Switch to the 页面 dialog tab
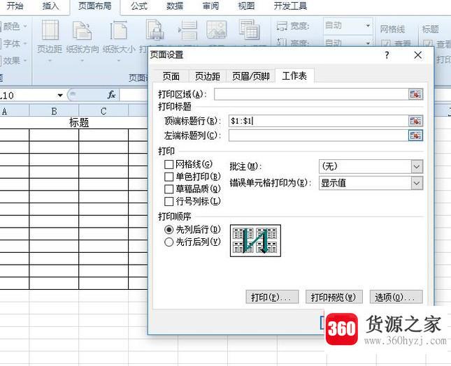This screenshot has width=451, height=366. coord(171,76)
